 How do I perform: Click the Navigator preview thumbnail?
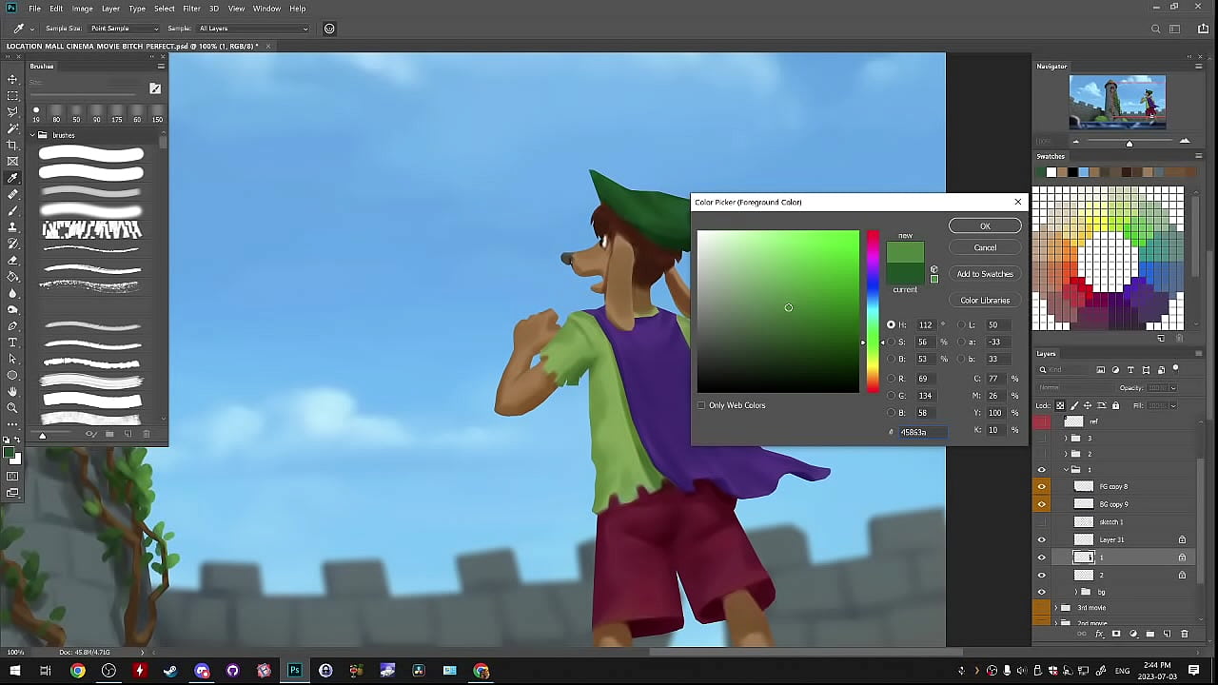point(1117,103)
